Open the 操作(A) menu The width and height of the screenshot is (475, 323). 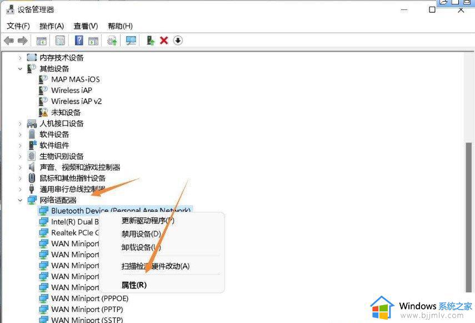click(x=52, y=26)
